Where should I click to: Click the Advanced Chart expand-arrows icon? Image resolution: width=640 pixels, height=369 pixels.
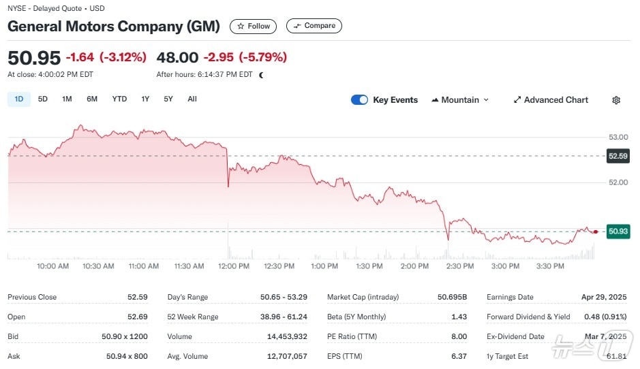coord(517,100)
